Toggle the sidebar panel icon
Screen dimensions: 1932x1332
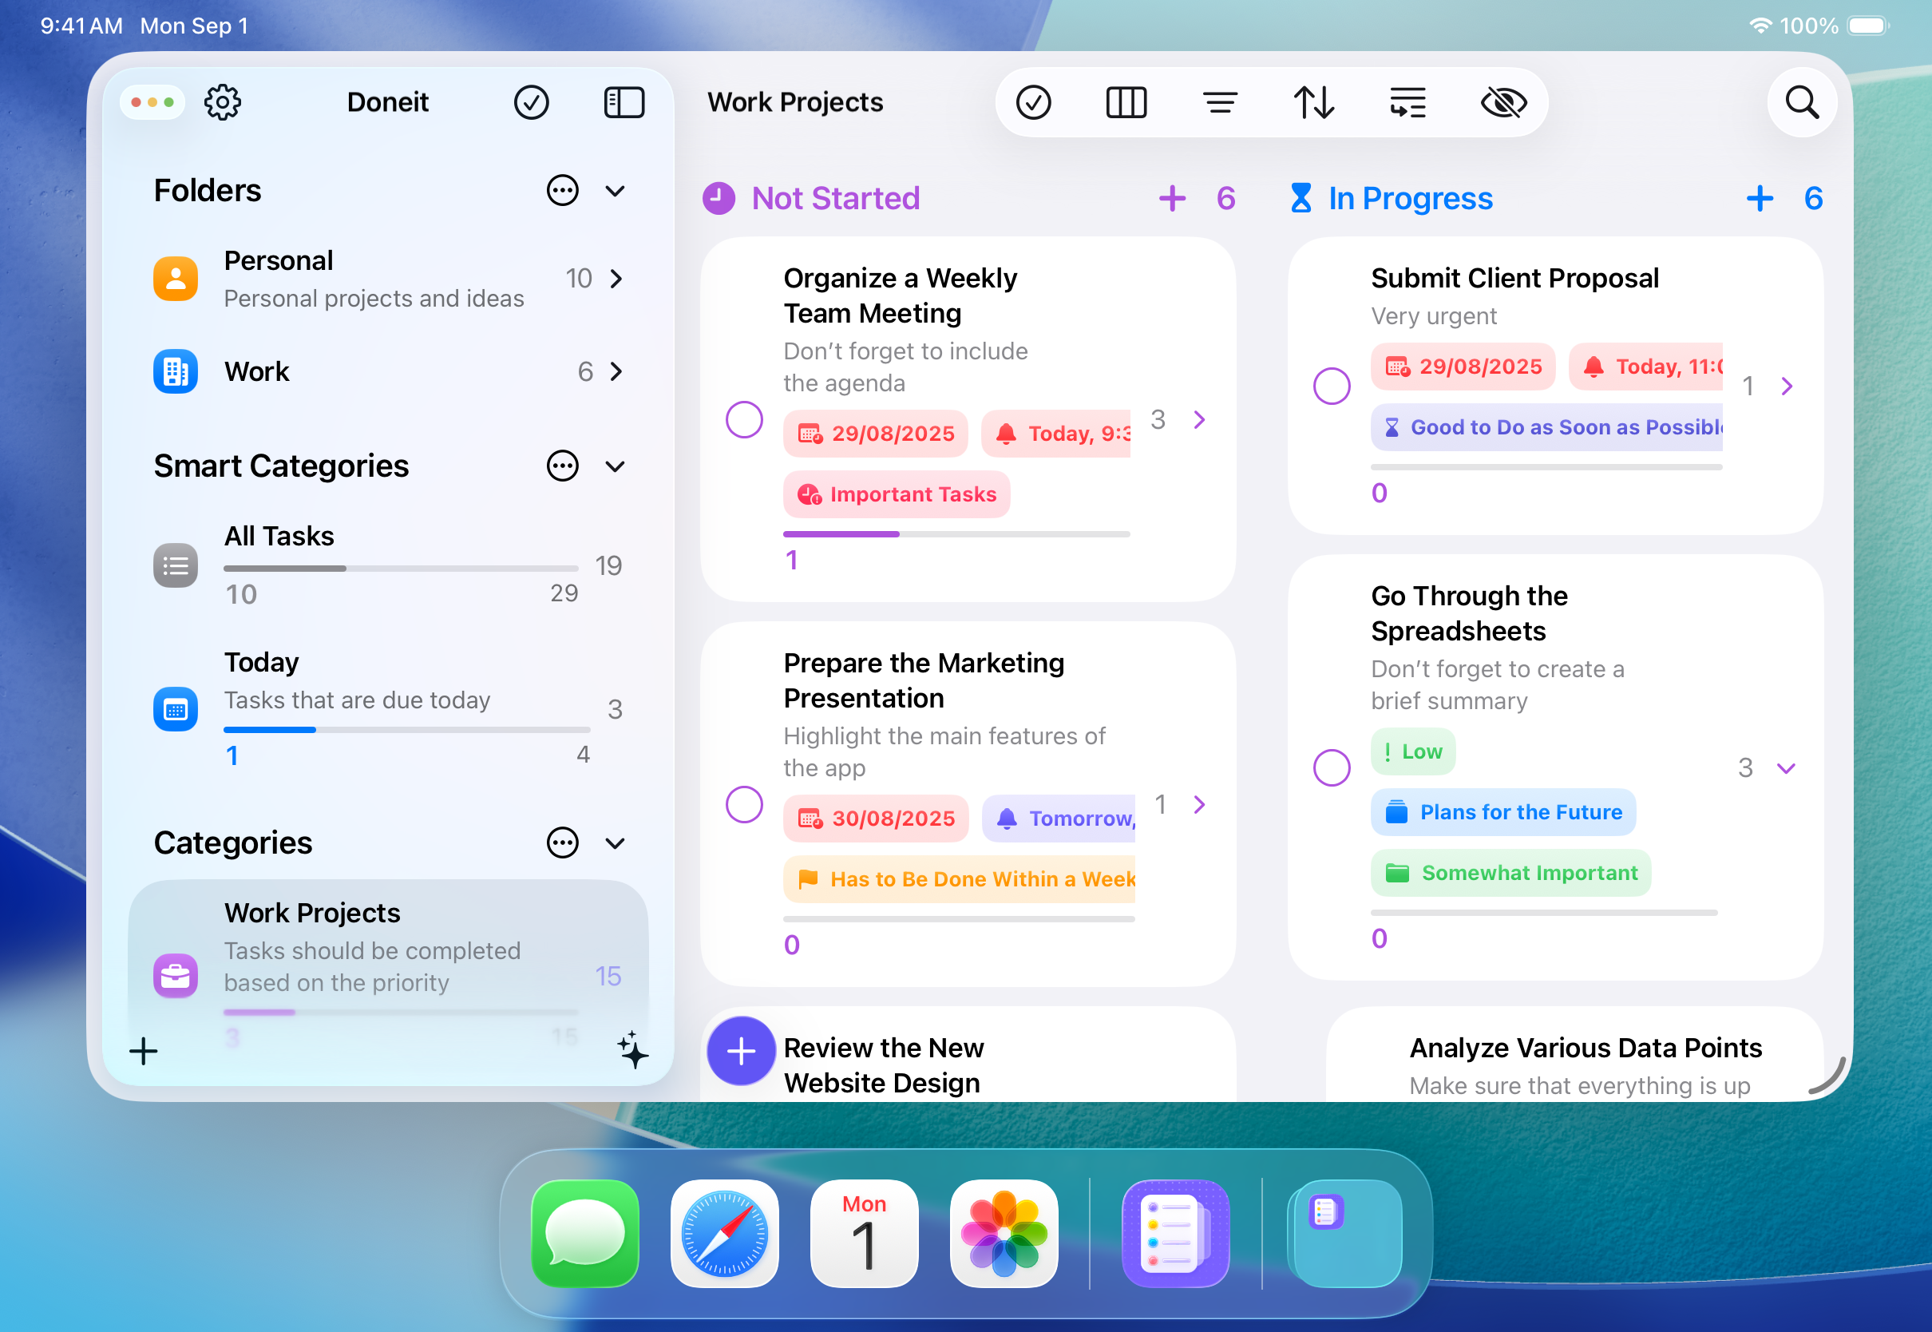(624, 103)
